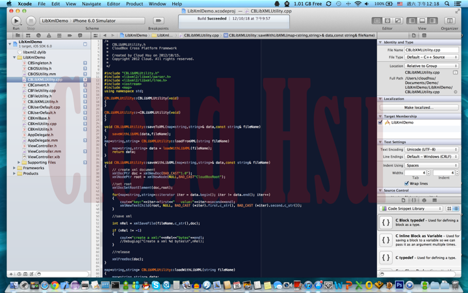468x293 pixels.
Task: Open the Window menu
Action: 157,4
